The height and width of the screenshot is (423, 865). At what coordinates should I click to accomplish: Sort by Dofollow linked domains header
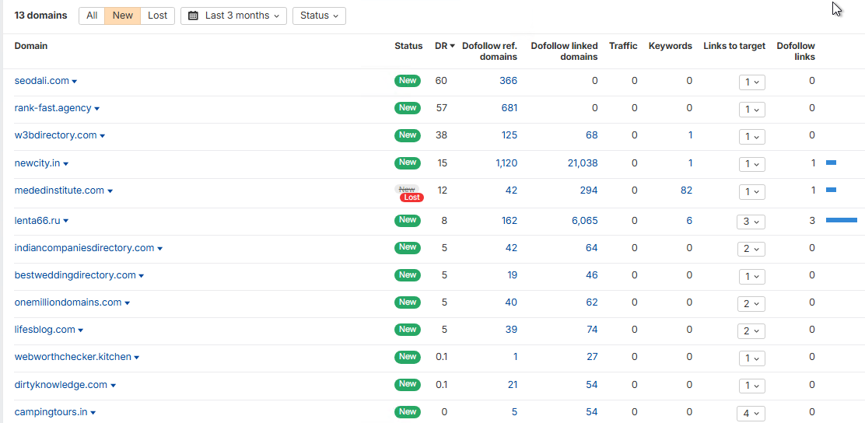pos(564,51)
